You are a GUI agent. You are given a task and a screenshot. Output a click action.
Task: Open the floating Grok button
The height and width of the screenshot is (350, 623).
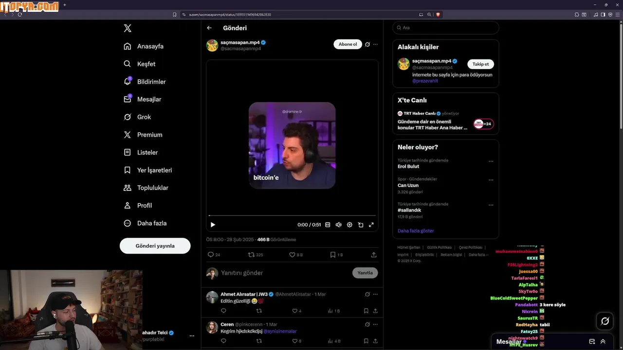coord(605,321)
